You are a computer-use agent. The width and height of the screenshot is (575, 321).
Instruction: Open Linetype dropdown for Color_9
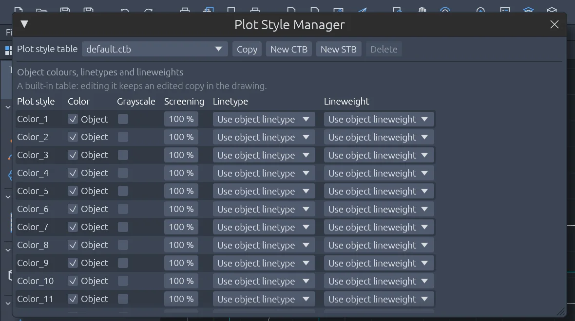coord(264,263)
